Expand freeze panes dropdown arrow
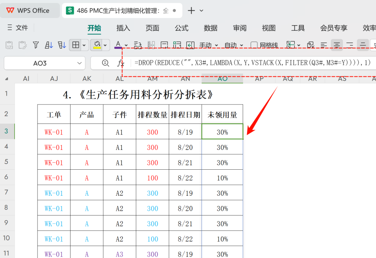Screen dimensions: 376x258 pos(299,45)
